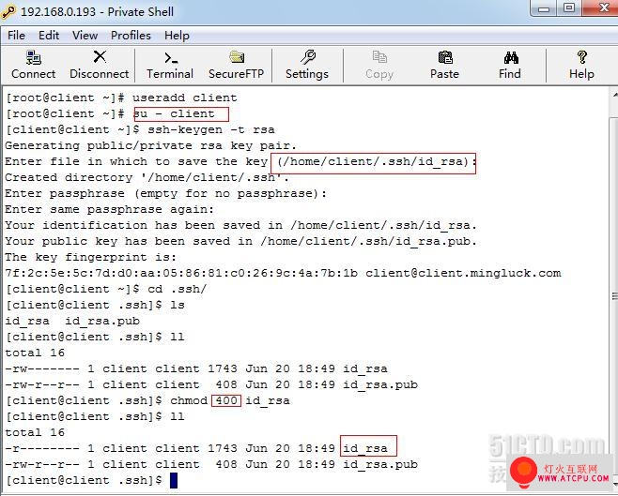618x496 pixels.
Task: Click the 'cd .ssh/' command
Action: 177,289
